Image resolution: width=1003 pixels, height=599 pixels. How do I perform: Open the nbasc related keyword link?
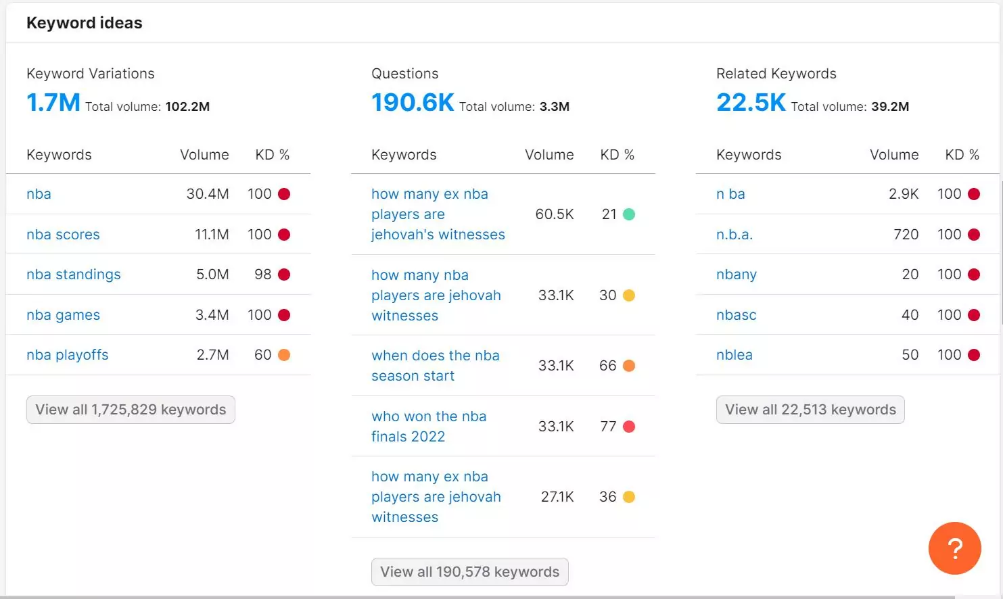coord(736,315)
